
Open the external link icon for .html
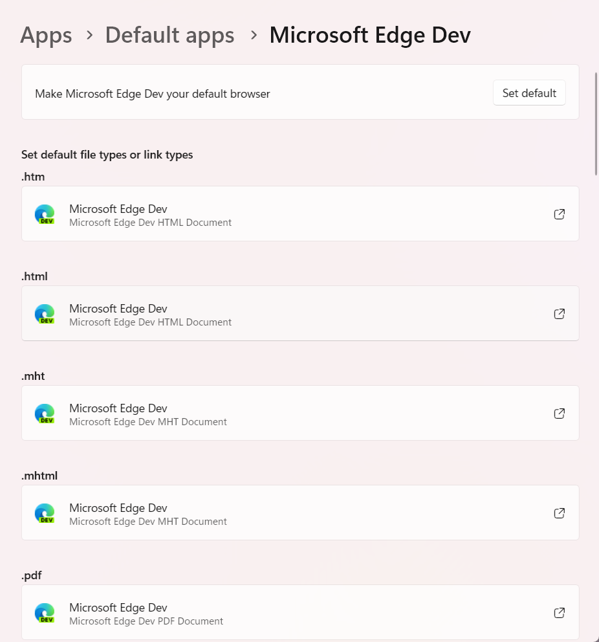point(559,314)
